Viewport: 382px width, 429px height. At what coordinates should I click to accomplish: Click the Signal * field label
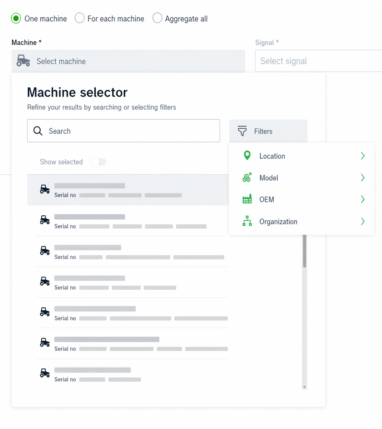pyautogui.click(x=267, y=42)
